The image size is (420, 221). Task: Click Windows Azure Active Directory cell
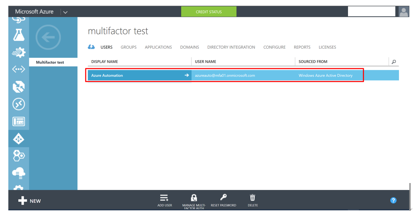point(326,76)
